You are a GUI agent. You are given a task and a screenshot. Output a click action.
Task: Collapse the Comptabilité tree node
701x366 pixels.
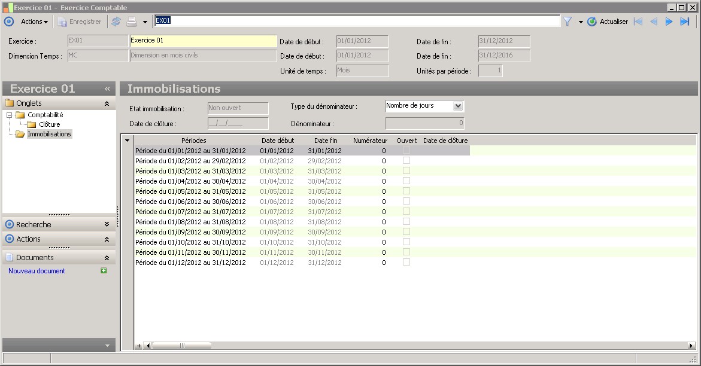[10, 115]
